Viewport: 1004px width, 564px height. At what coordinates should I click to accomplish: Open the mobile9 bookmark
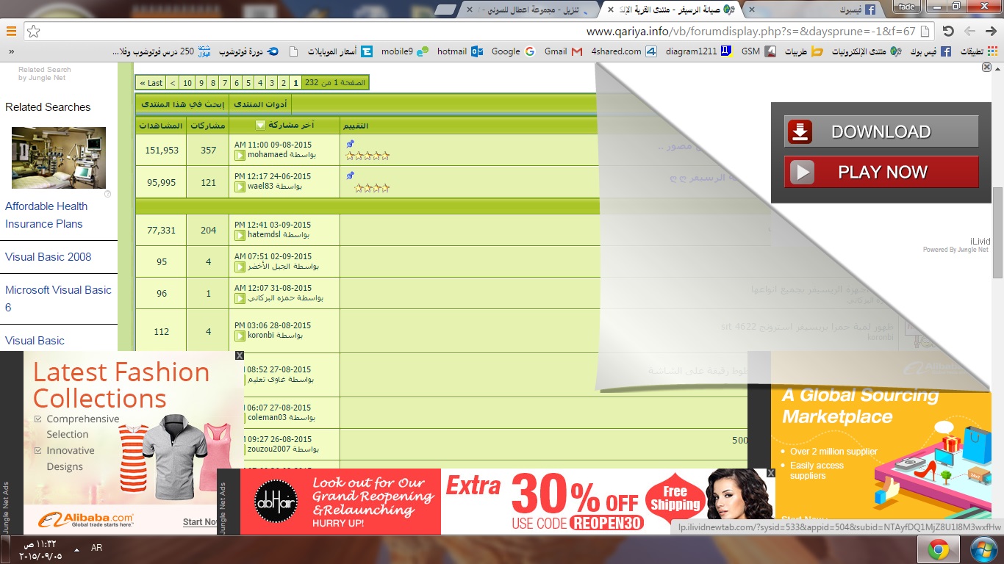point(404,51)
